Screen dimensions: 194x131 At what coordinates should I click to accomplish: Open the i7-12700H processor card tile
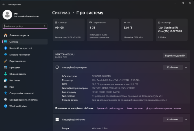pos(172,30)
